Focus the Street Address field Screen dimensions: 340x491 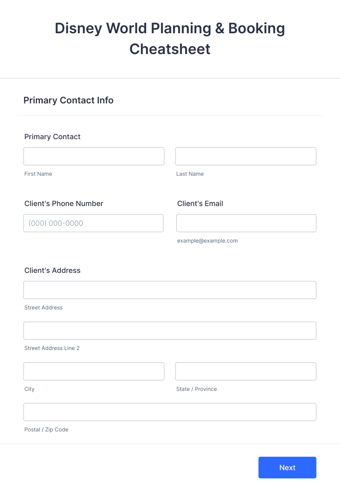tap(170, 290)
